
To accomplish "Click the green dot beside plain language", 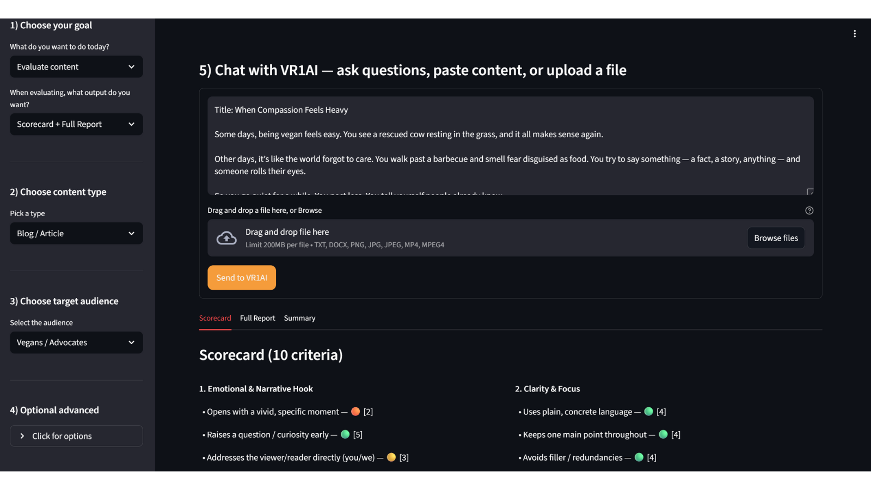I will pos(648,412).
